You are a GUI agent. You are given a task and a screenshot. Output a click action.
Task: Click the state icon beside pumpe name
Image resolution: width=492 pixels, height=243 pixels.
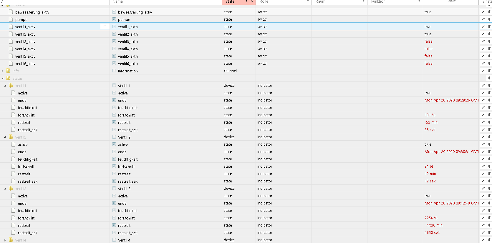(x=114, y=19)
